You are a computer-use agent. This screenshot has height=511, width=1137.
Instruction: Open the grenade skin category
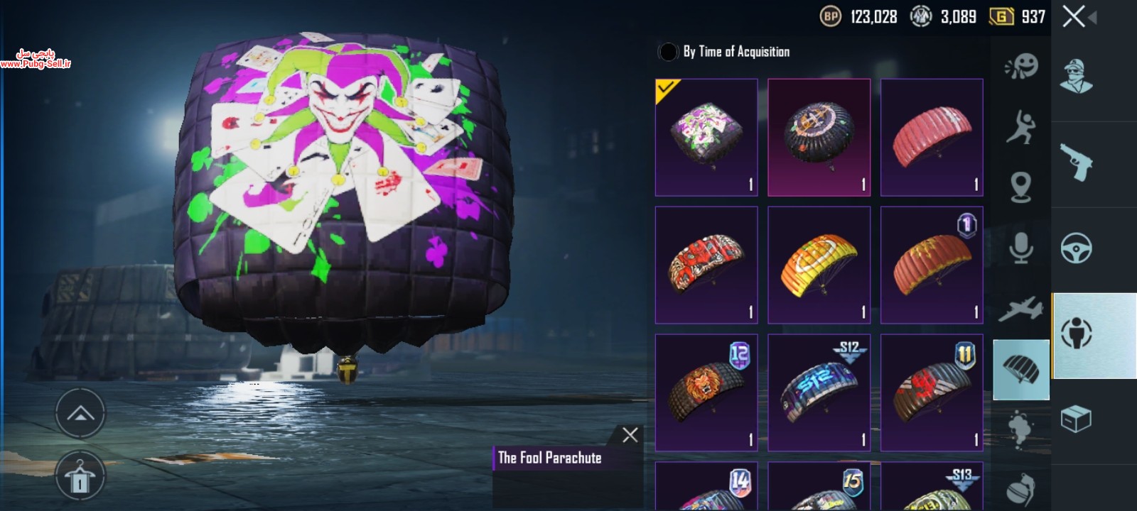[1021, 489]
